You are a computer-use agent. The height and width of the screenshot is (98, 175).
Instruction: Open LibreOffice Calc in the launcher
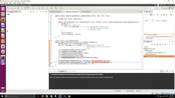coord(3,30)
